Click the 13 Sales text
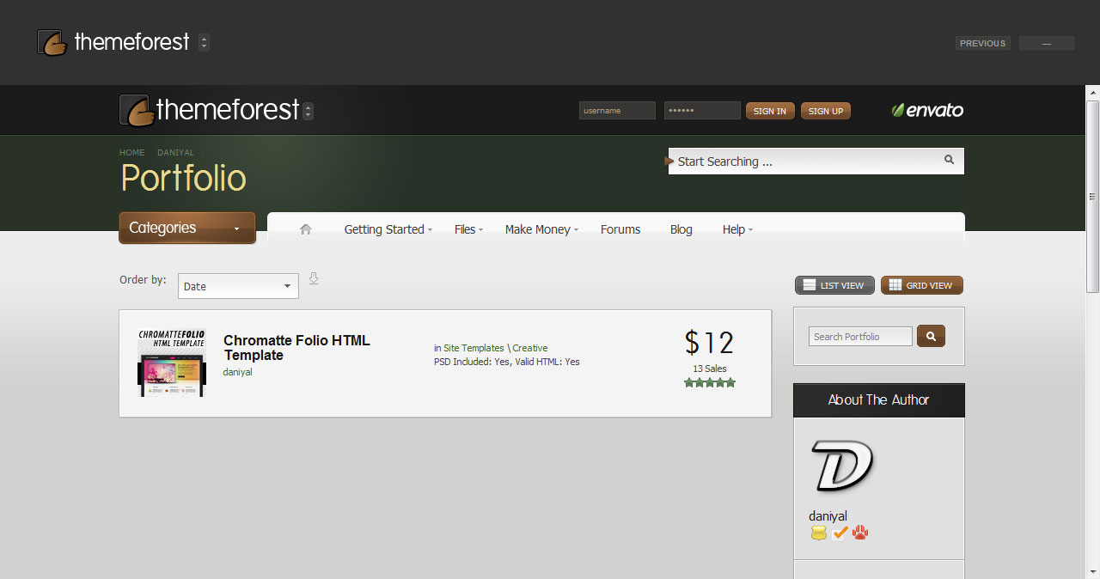The height and width of the screenshot is (579, 1100). 710,369
